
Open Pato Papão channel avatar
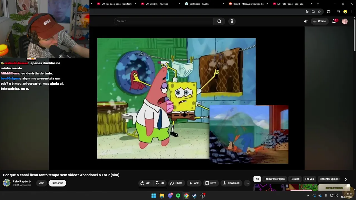7,183
